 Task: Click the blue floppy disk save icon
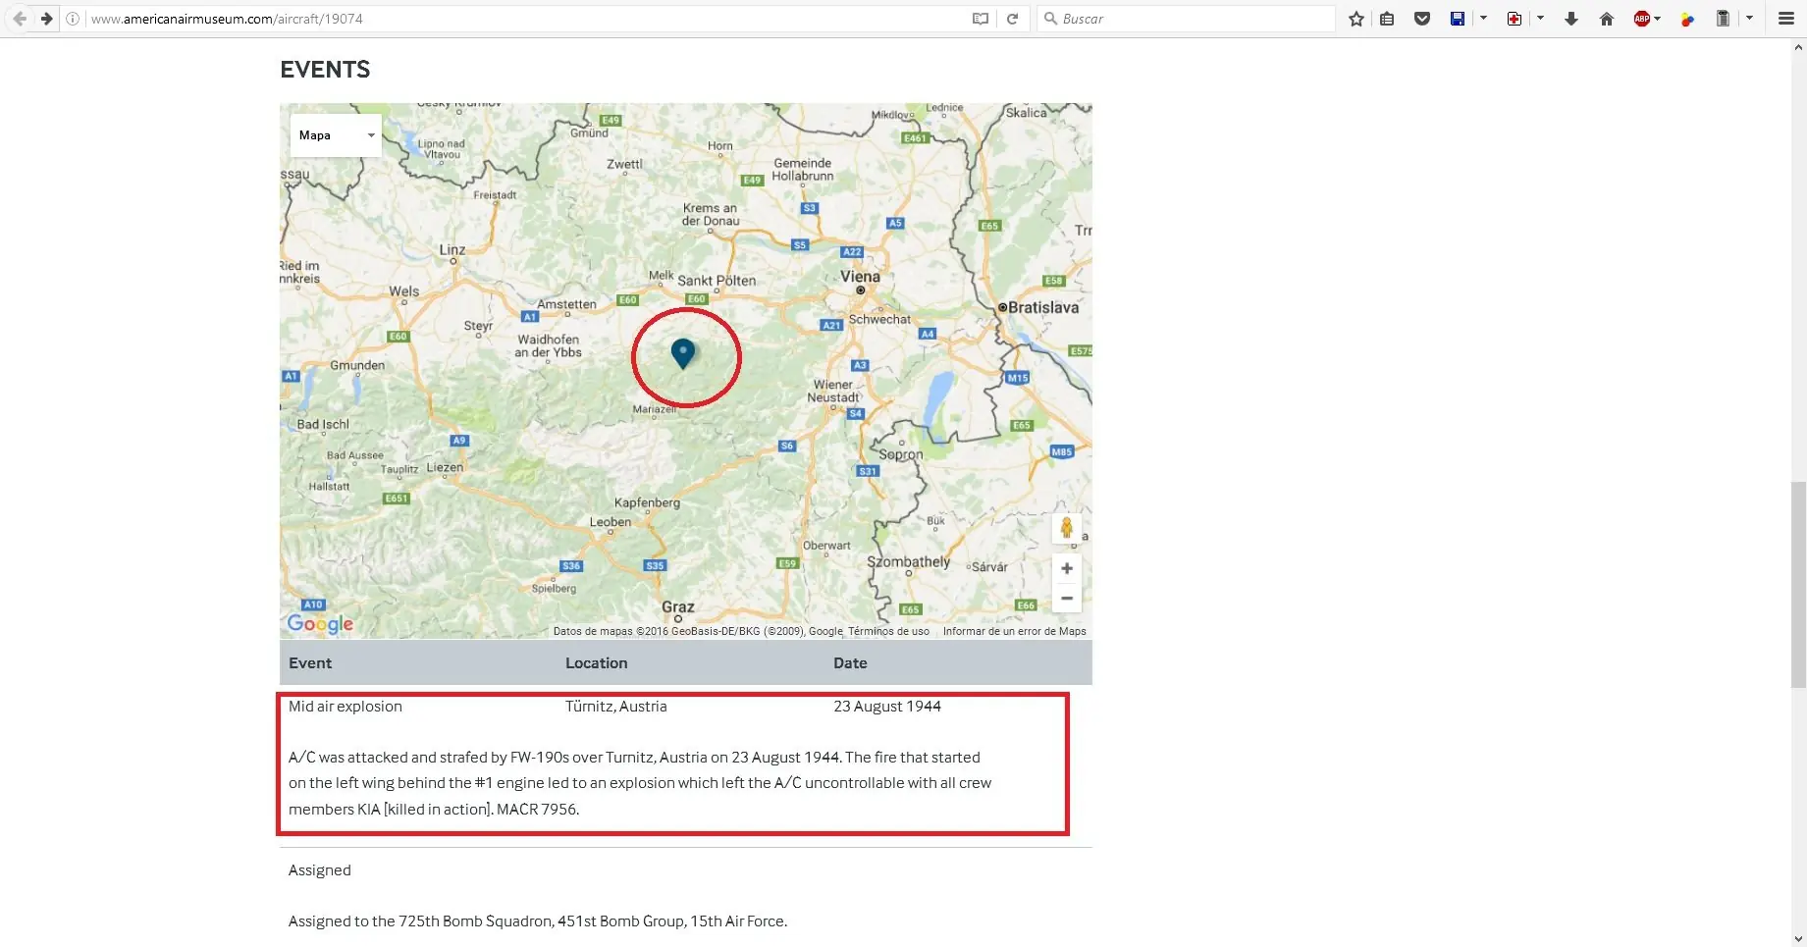click(x=1458, y=19)
